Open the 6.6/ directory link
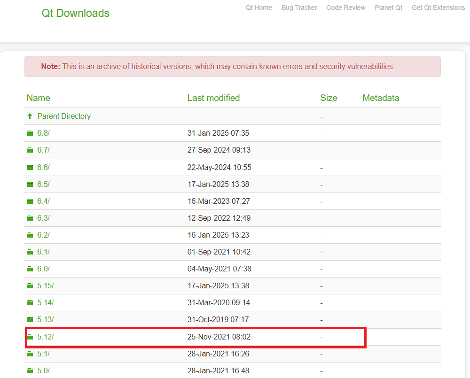This screenshot has width=470, height=378. point(43,167)
